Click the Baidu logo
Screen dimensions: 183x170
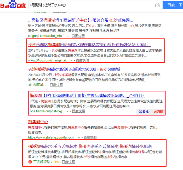point(13,4)
